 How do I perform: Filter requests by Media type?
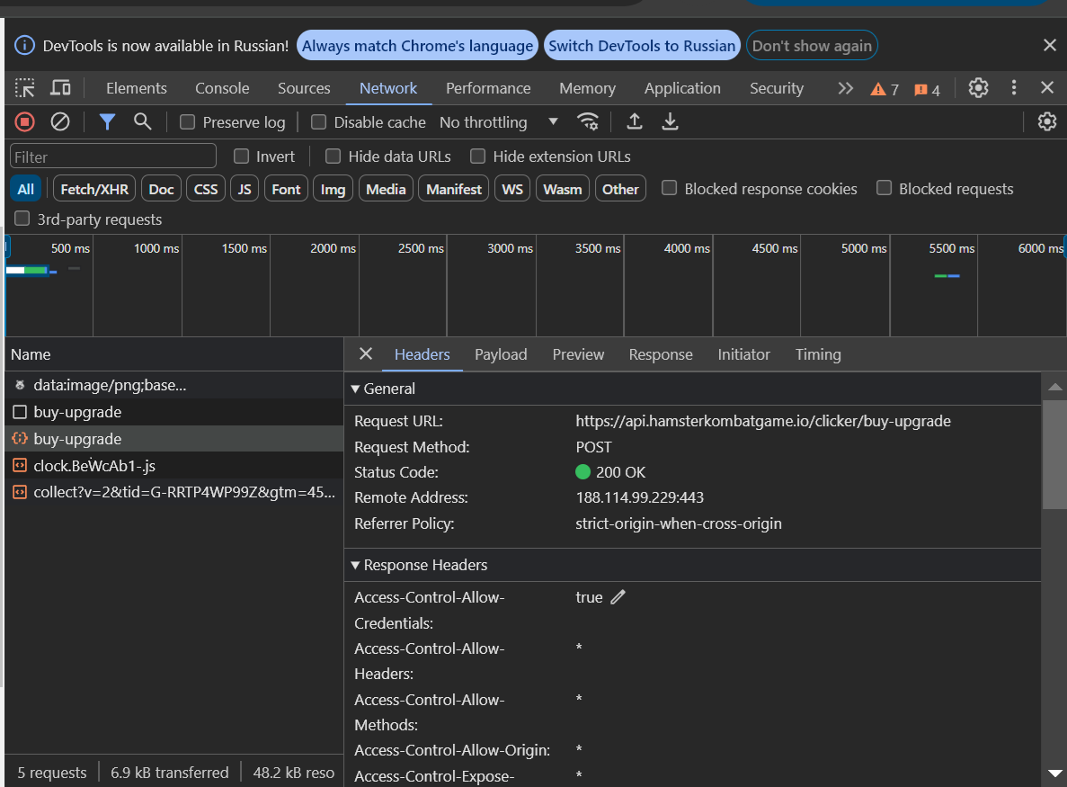[386, 189]
